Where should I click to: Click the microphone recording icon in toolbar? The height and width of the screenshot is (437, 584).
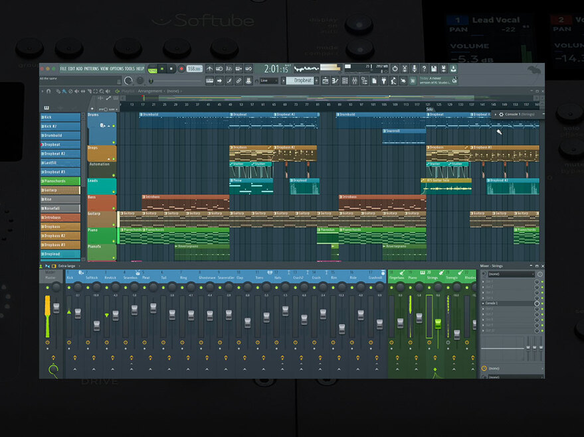coord(415,68)
